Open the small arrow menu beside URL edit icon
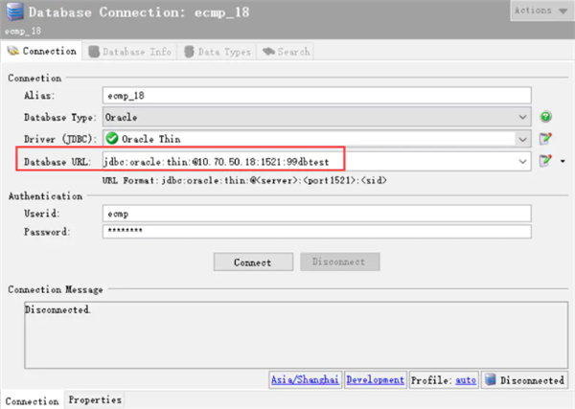This screenshot has height=409, width=575. 562,162
